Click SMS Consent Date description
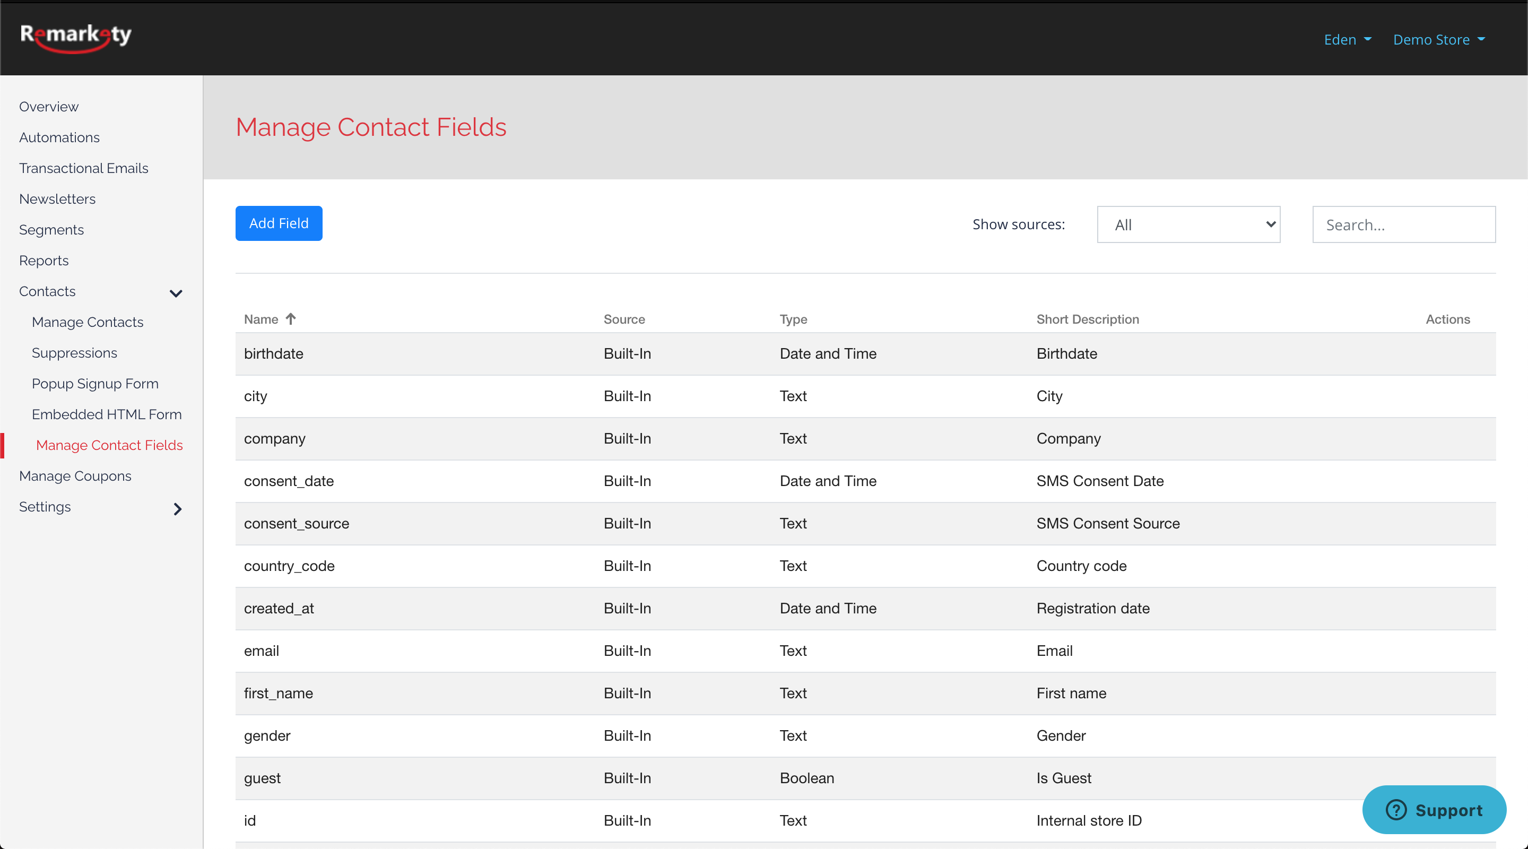This screenshot has height=849, width=1528. pos(1100,481)
